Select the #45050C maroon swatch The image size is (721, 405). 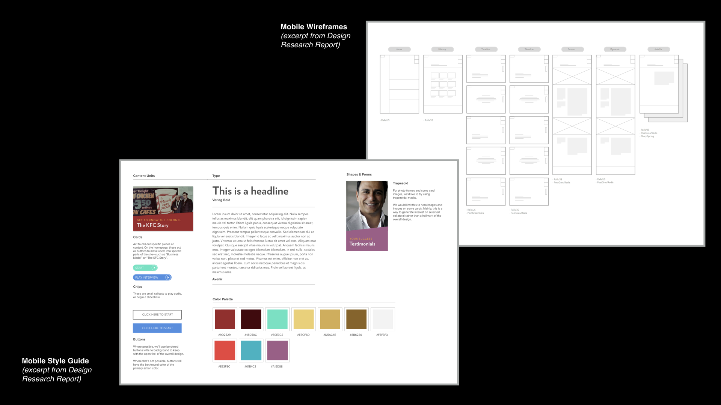(x=251, y=319)
